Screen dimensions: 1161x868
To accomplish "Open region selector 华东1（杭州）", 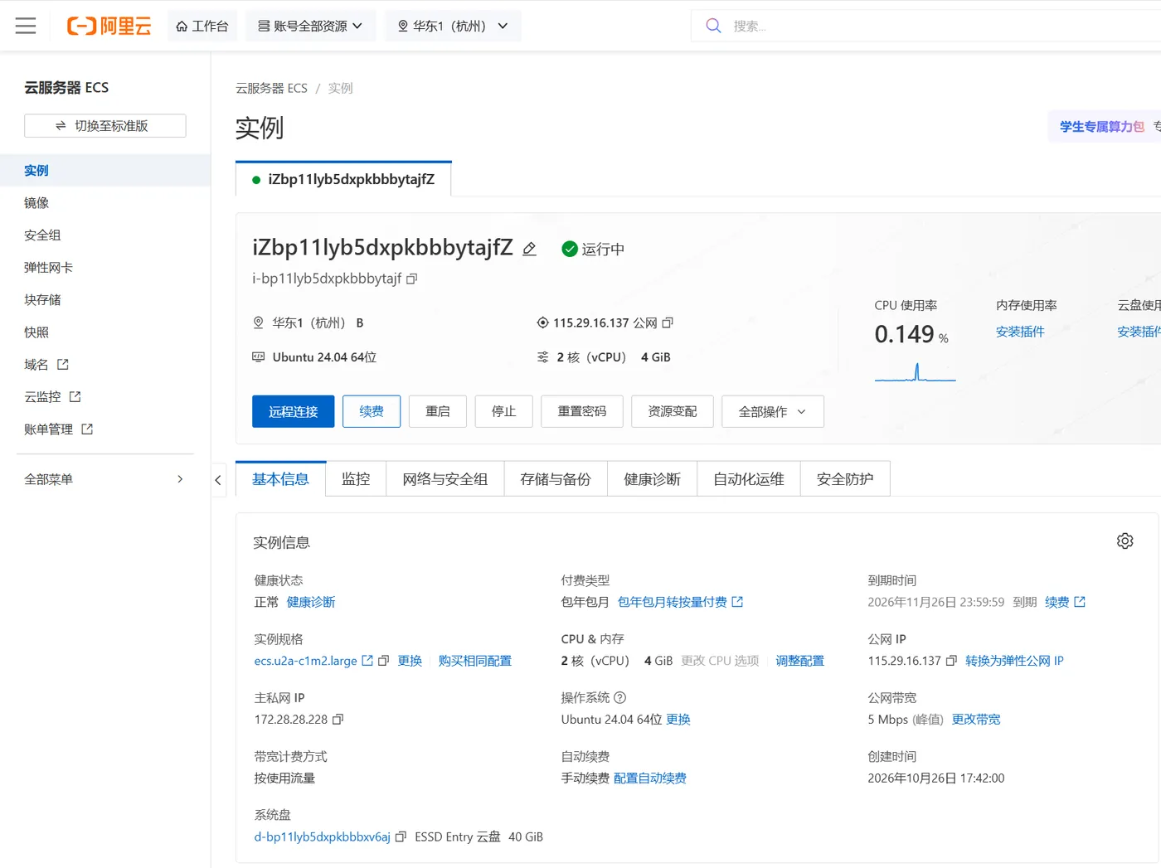I will click(453, 26).
